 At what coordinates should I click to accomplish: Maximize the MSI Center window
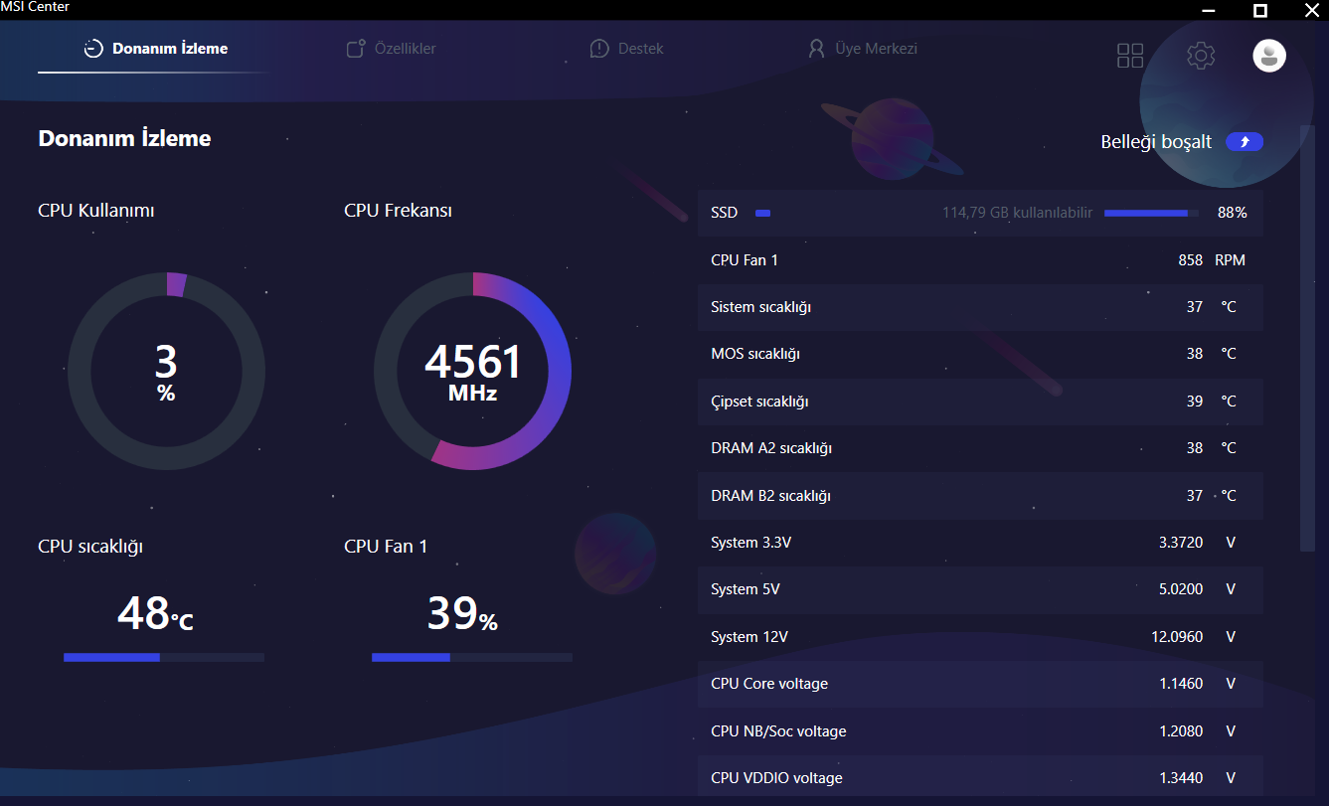(x=1259, y=10)
